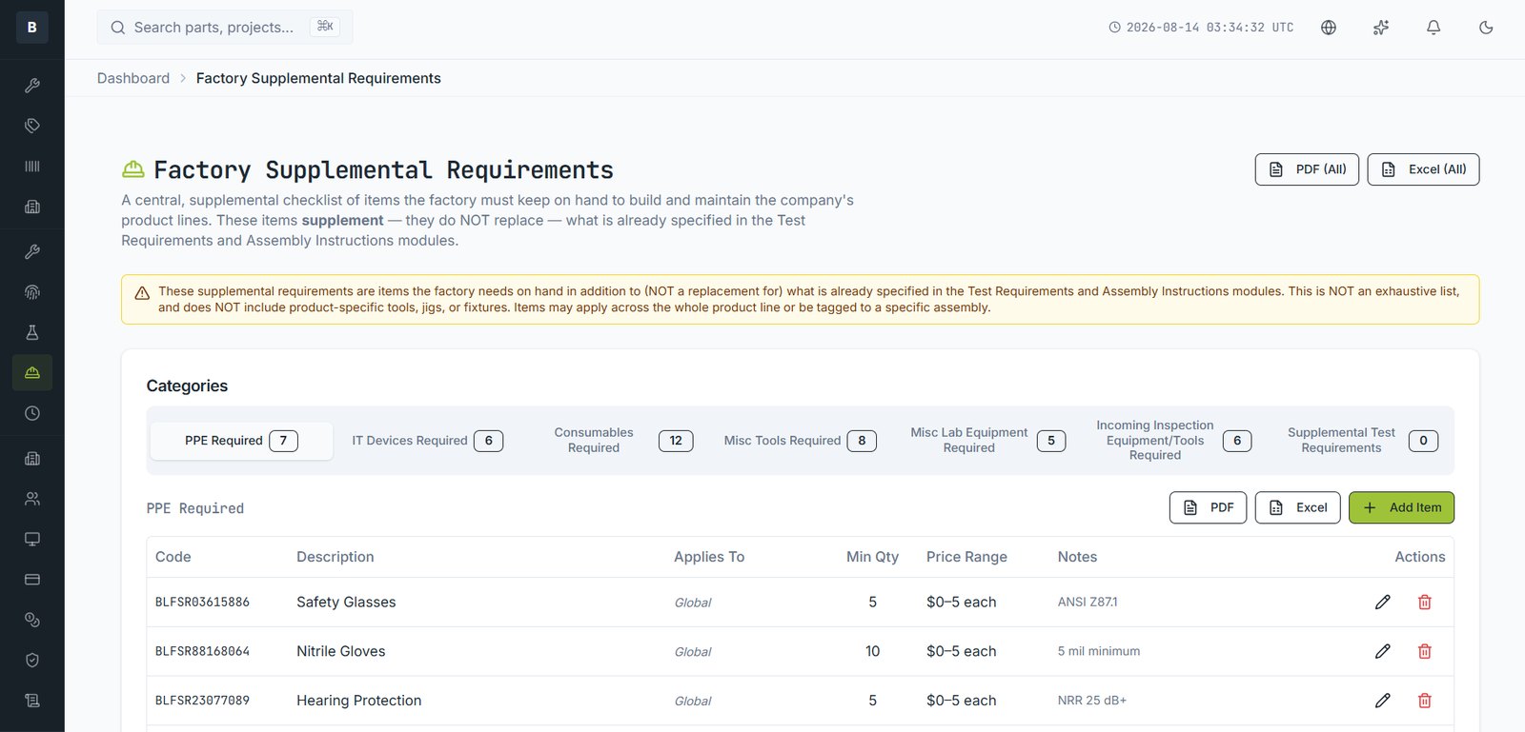Click the PDF (All) export button
The width and height of the screenshot is (1525, 732).
pyautogui.click(x=1307, y=169)
